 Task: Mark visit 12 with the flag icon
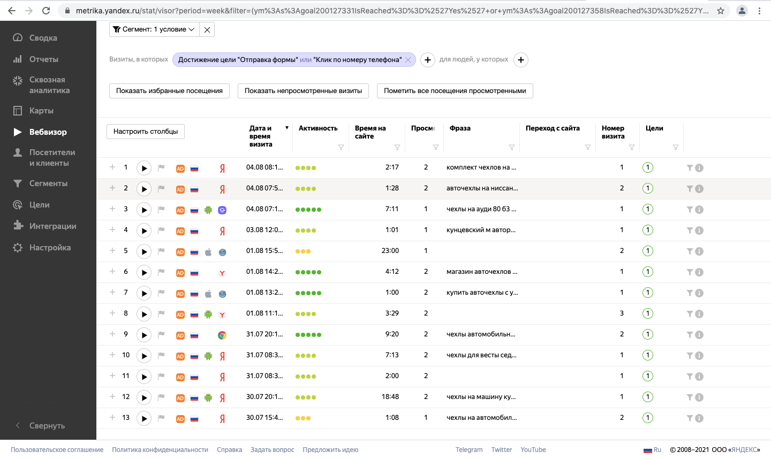pyautogui.click(x=161, y=397)
